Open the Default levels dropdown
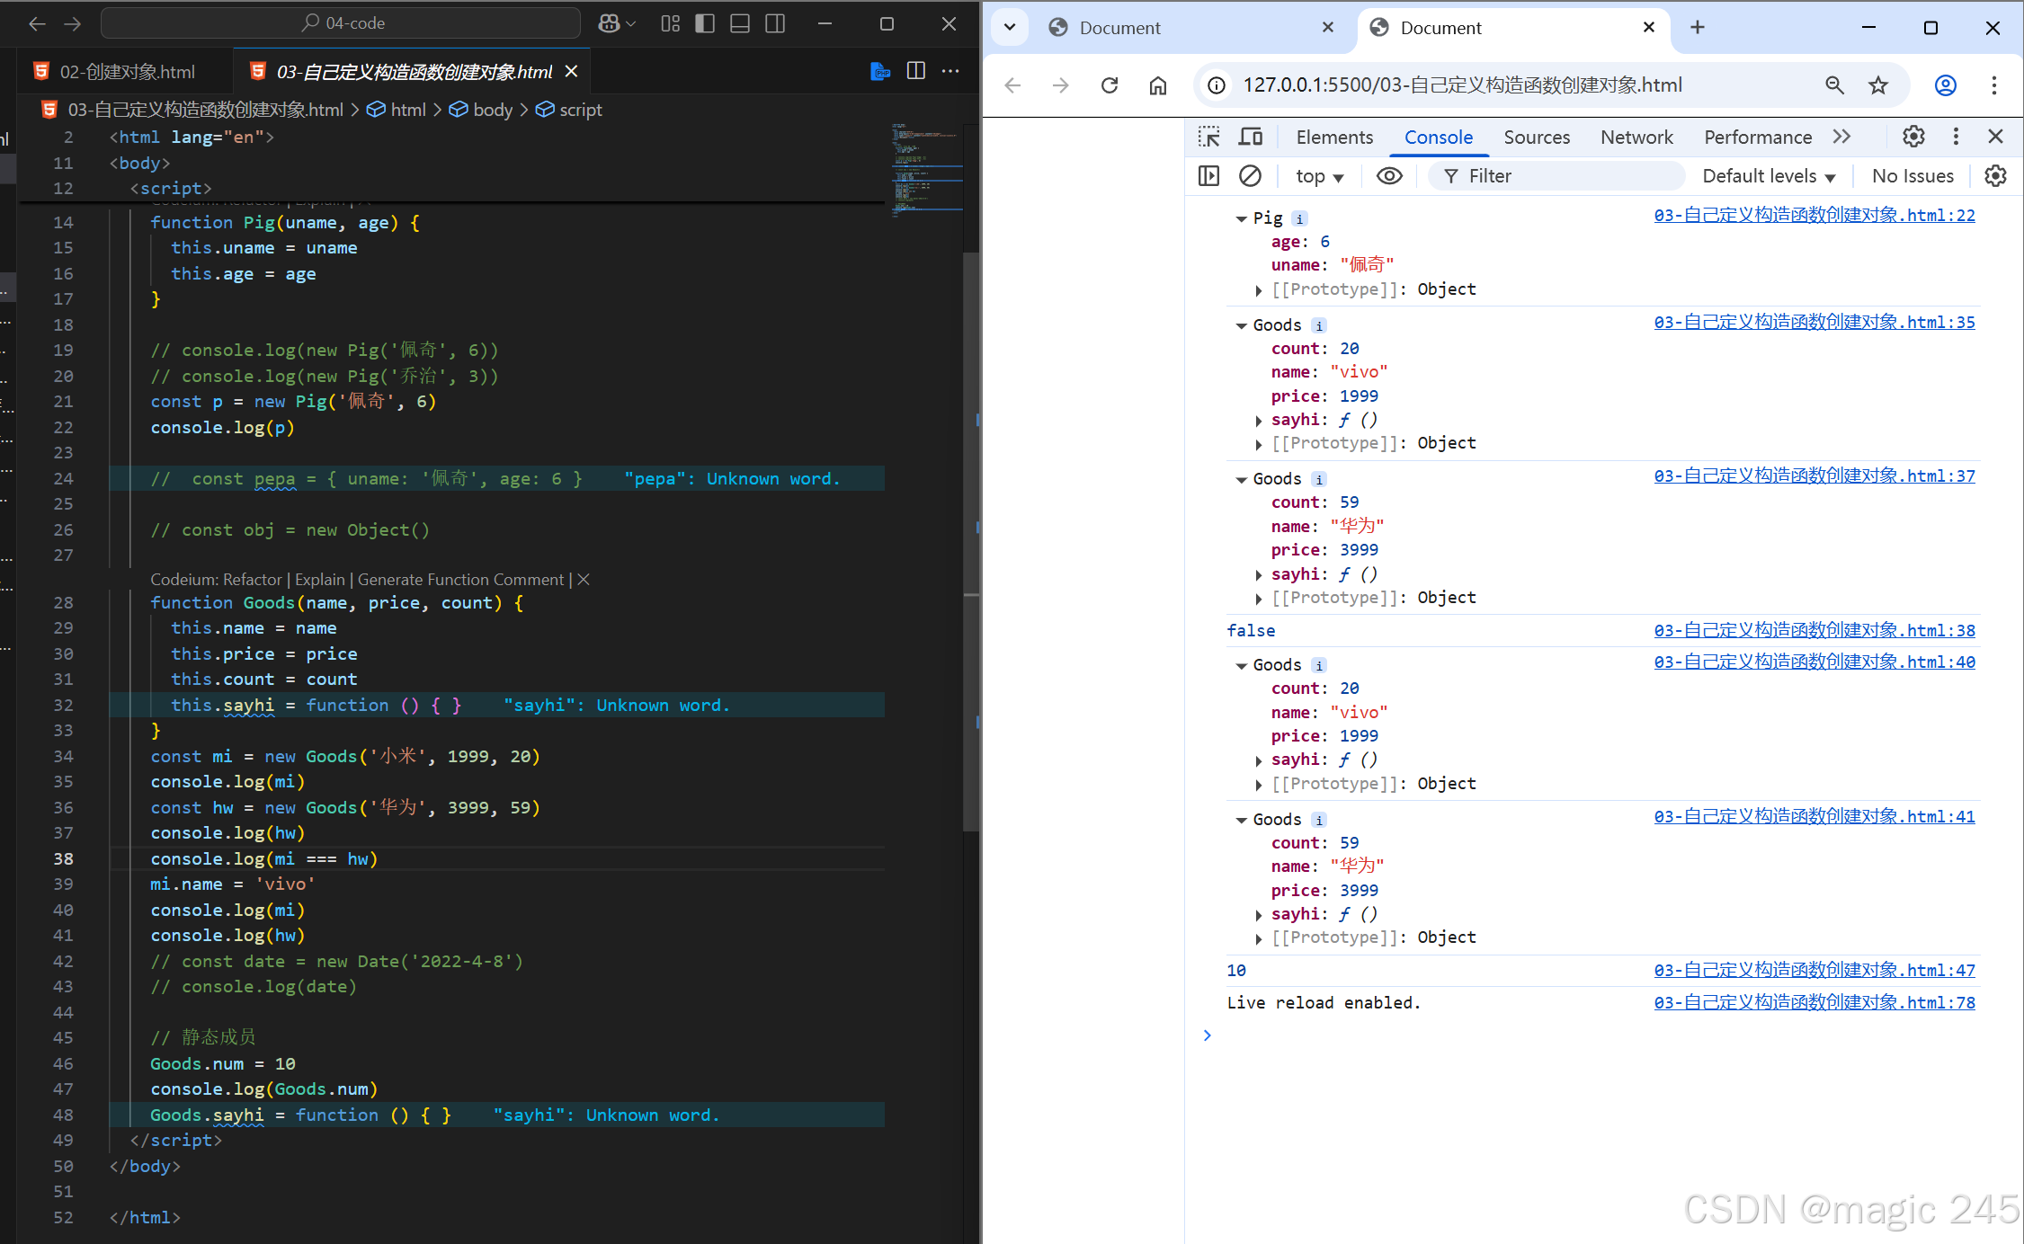 (x=1768, y=176)
